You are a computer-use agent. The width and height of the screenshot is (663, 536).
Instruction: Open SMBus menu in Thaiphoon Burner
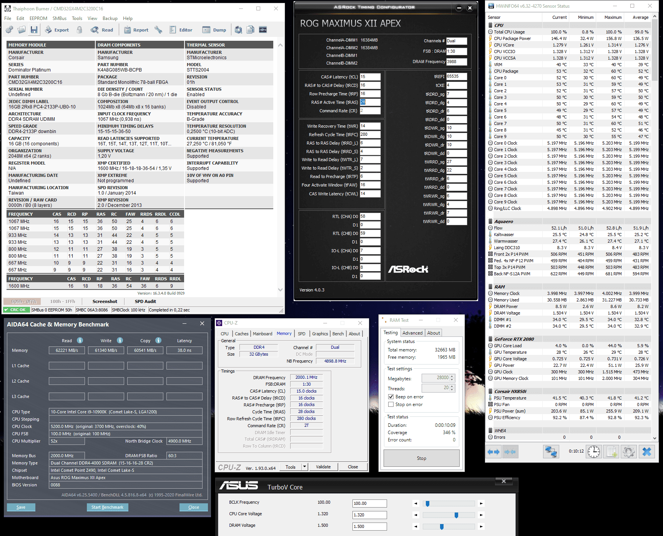[60, 18]
